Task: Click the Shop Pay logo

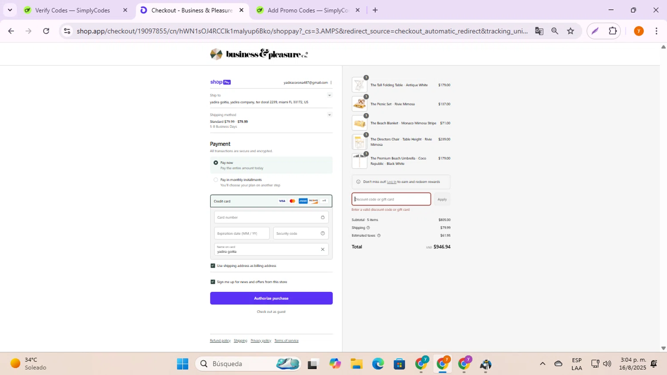Action: 220,82
